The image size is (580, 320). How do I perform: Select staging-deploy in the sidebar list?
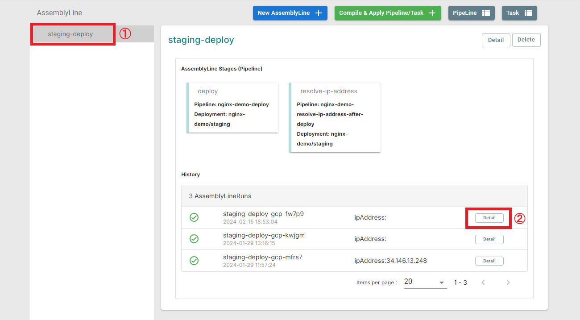[70, 34]
